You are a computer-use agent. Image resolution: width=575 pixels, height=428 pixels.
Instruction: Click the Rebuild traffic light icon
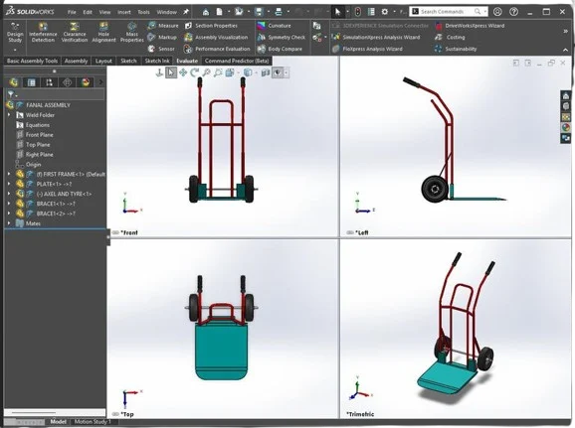[x=357, y=12]
